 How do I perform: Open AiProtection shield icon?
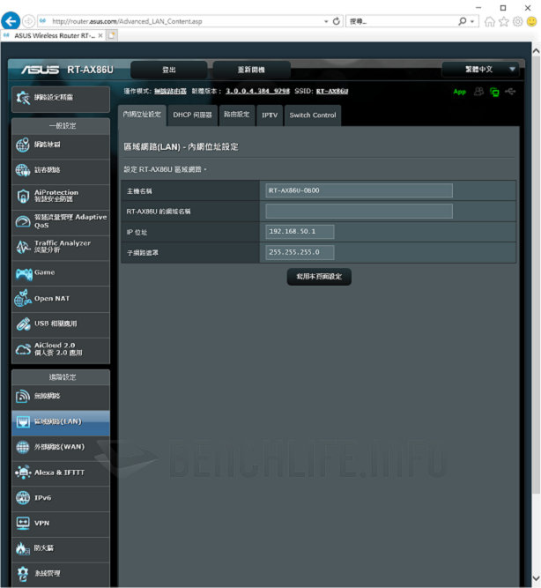[23, 196]
